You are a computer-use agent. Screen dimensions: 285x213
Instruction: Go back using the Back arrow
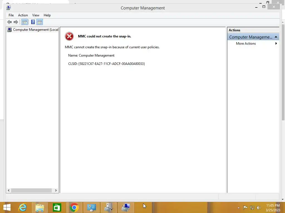click(9, 22)
